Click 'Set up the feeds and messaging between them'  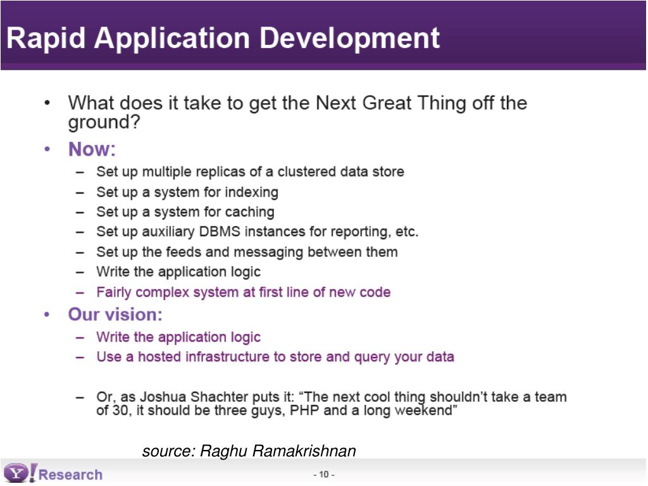[x=247, y=252]
